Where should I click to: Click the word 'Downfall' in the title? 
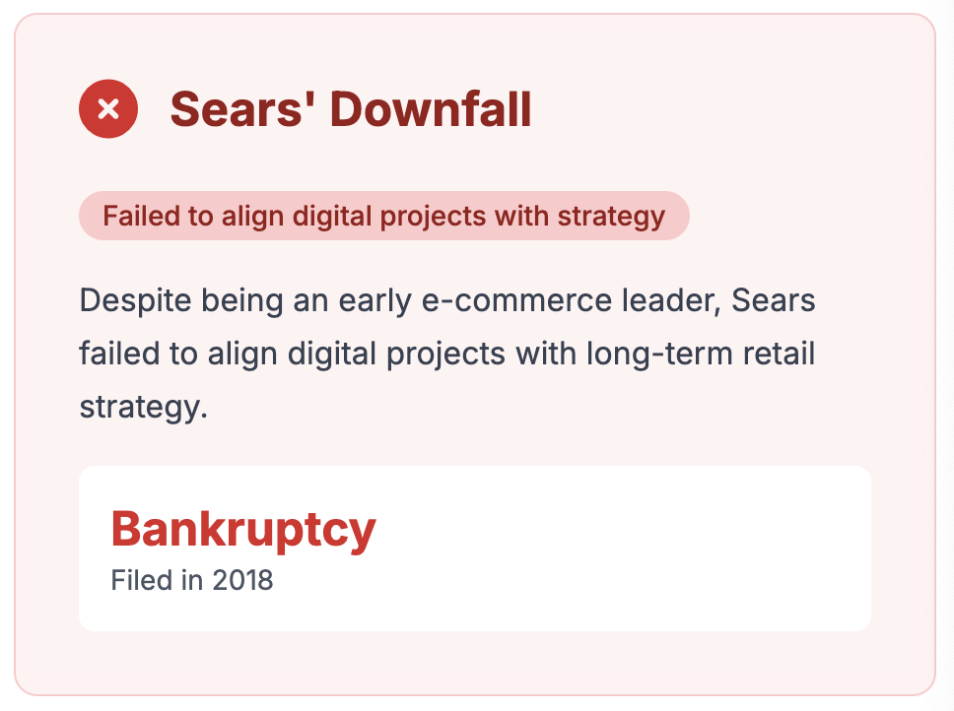pos(431,109)
